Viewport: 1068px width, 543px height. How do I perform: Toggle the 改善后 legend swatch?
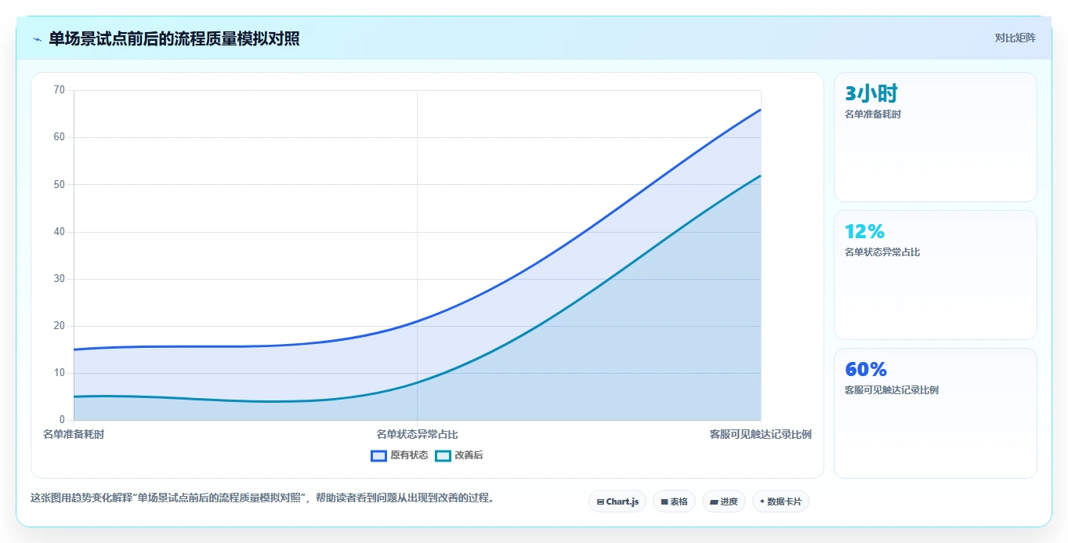tap(443, 455)
